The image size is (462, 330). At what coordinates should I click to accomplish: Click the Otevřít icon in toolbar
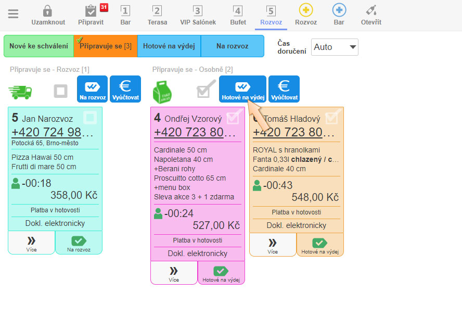(x=371, y=11)
